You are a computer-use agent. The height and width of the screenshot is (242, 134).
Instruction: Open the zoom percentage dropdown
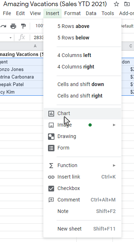pos(40,26)
